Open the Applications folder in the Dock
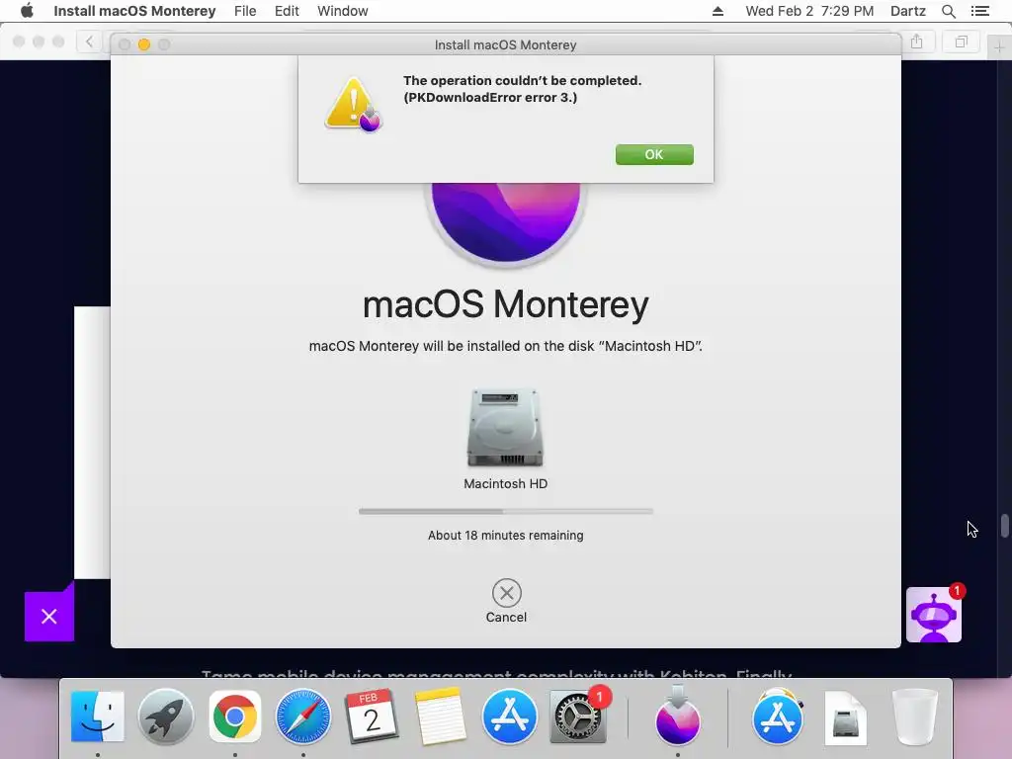Viewport: 1012px width, 759px height. click(x=778, y=717)
